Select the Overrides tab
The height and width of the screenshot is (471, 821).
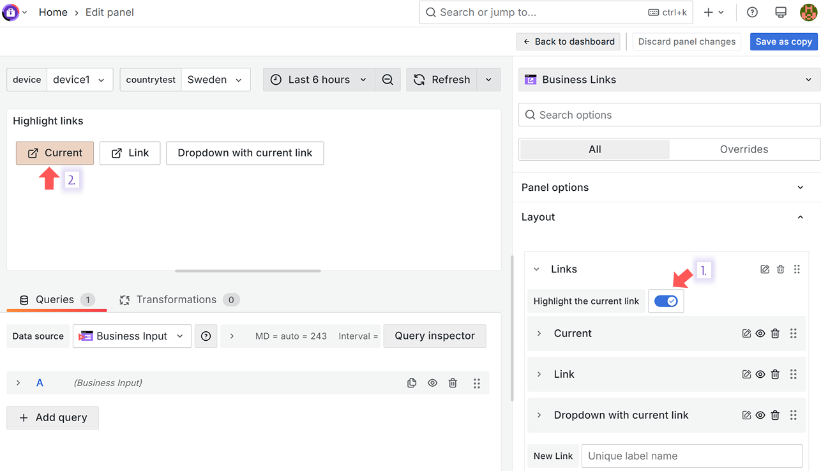[744, 149]
